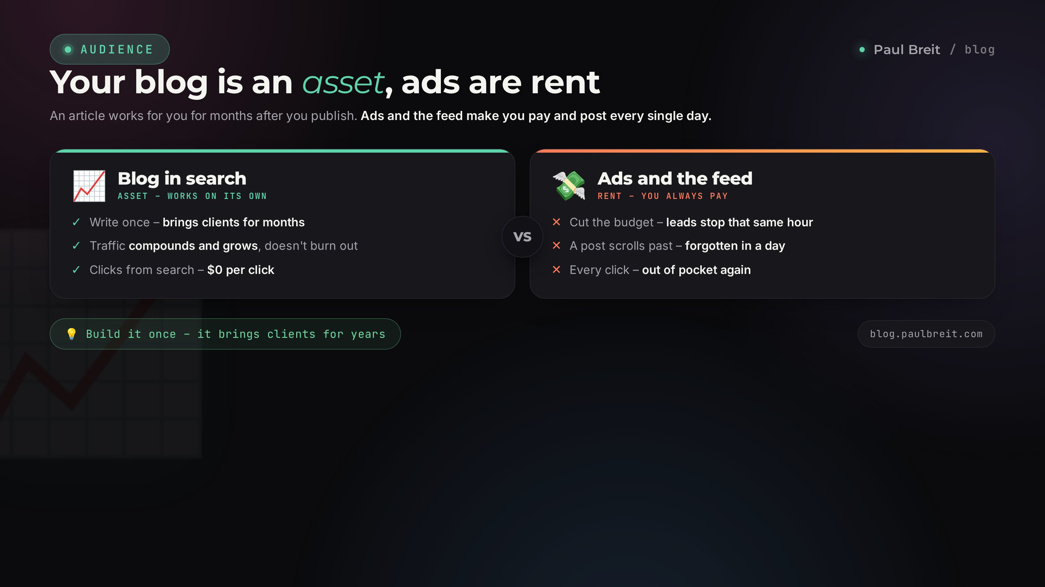This screenshot has height=587, width=1045.
Task: Click the checkmark beside Traffic compounds and grows
Action: pyautogui.click(x=76, y=246)
